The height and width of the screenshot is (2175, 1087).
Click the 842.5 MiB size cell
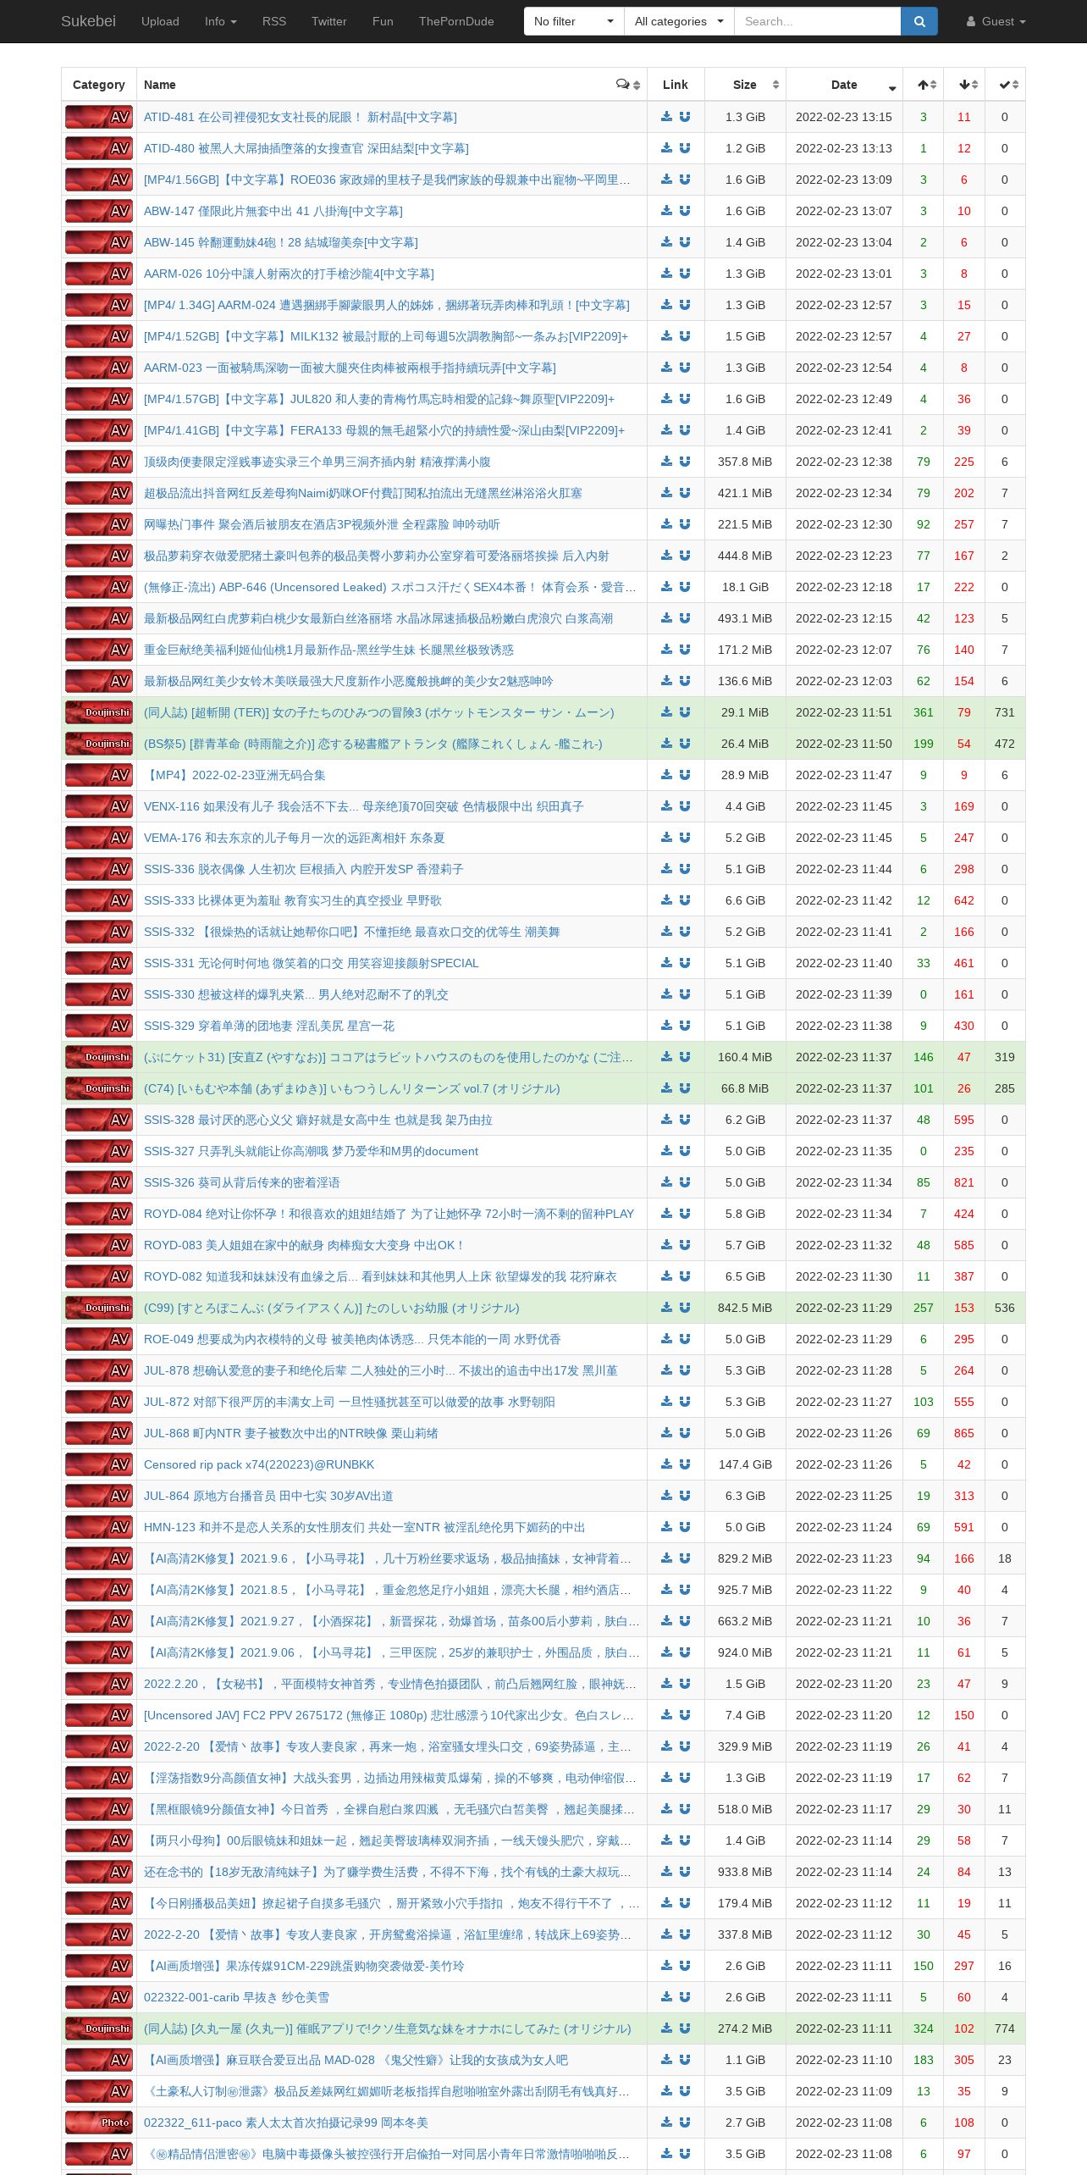pos(745,1308)
